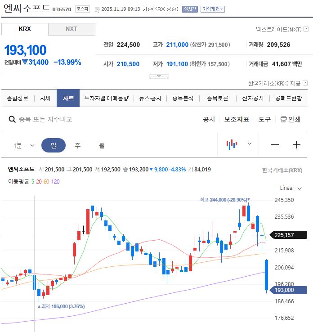Open the 뉴스·공시 tab
This screenshot has width=313, height=332.
click(x=150, y=98)
